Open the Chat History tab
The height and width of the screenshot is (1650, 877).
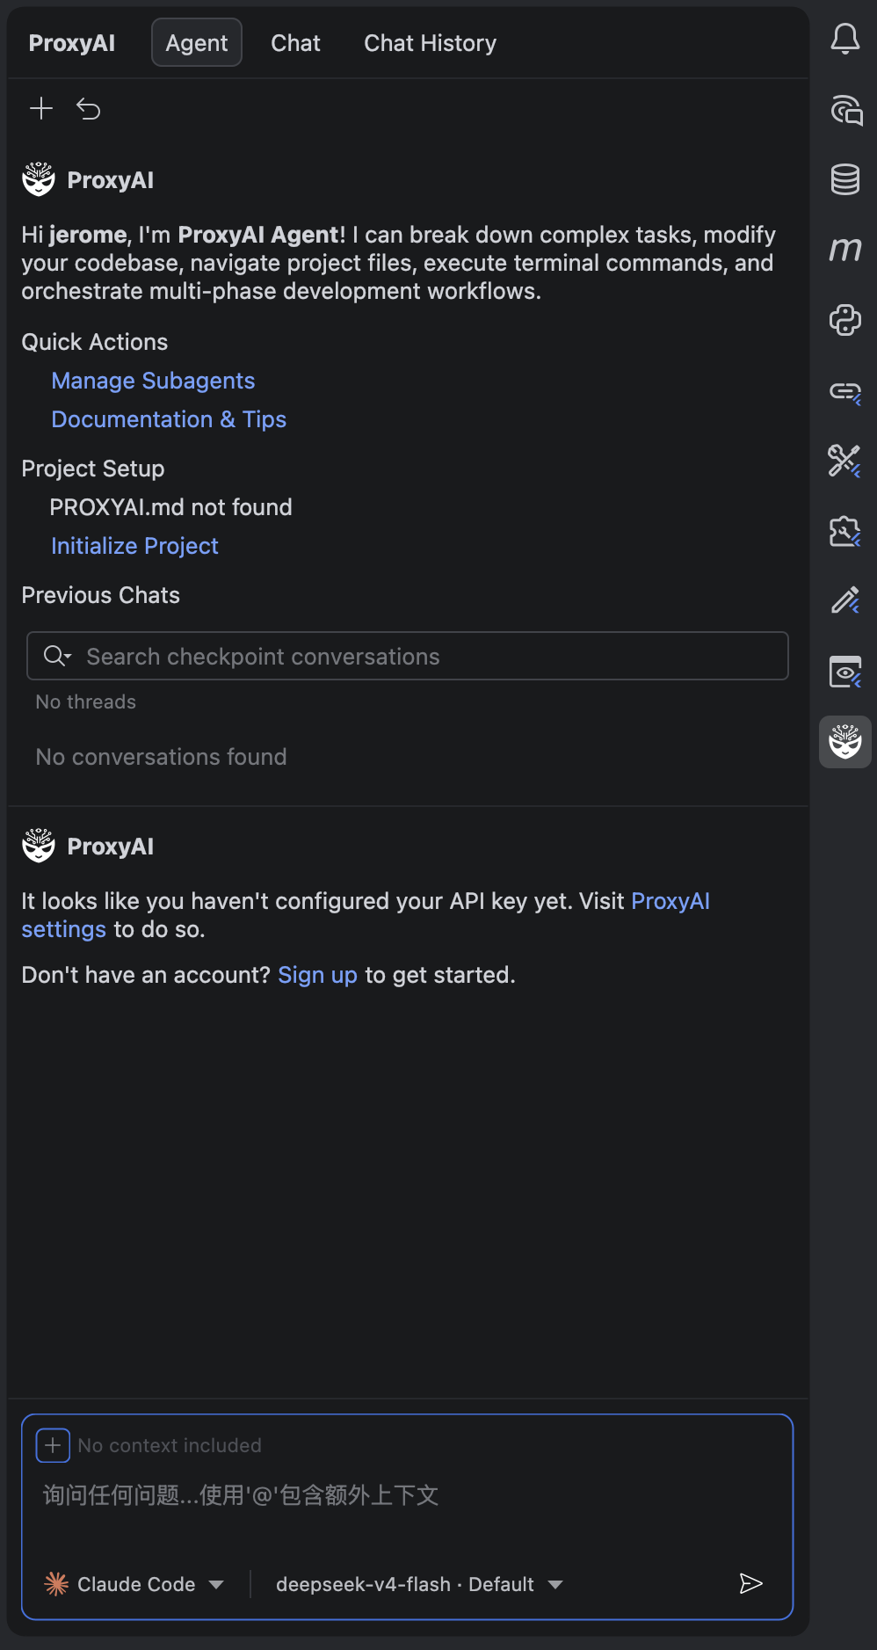pos(431,42)
